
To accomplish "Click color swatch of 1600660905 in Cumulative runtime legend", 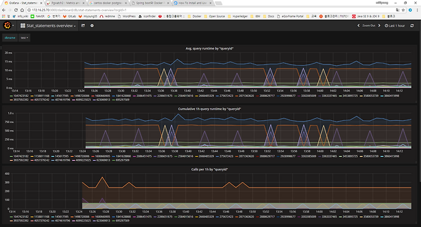I will click(x=93, y=156).
